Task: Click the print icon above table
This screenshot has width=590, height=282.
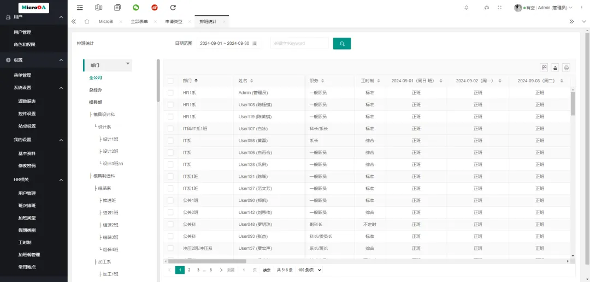Action: pos(566,68)
